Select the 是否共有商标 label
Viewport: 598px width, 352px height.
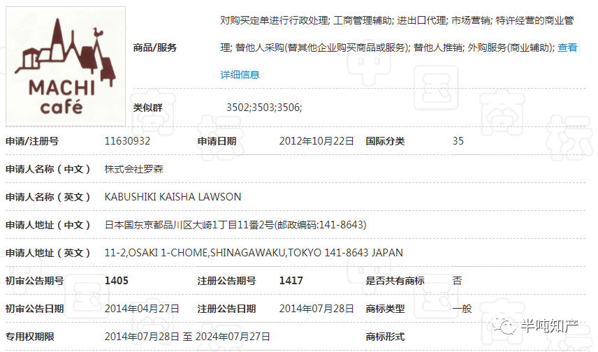(x=395, y=281)
